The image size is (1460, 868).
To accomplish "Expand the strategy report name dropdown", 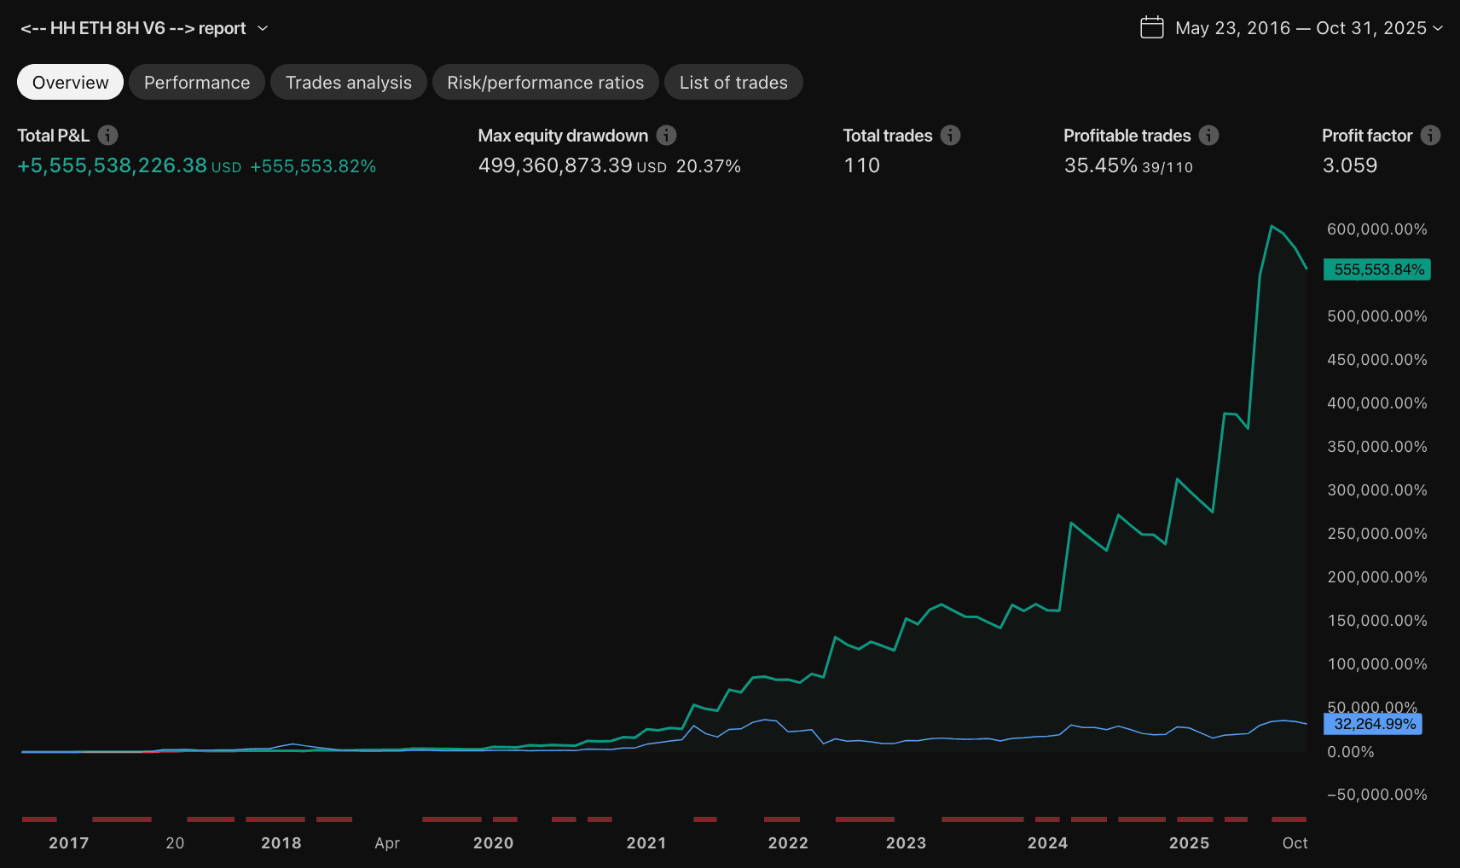I will coord(263,28).
